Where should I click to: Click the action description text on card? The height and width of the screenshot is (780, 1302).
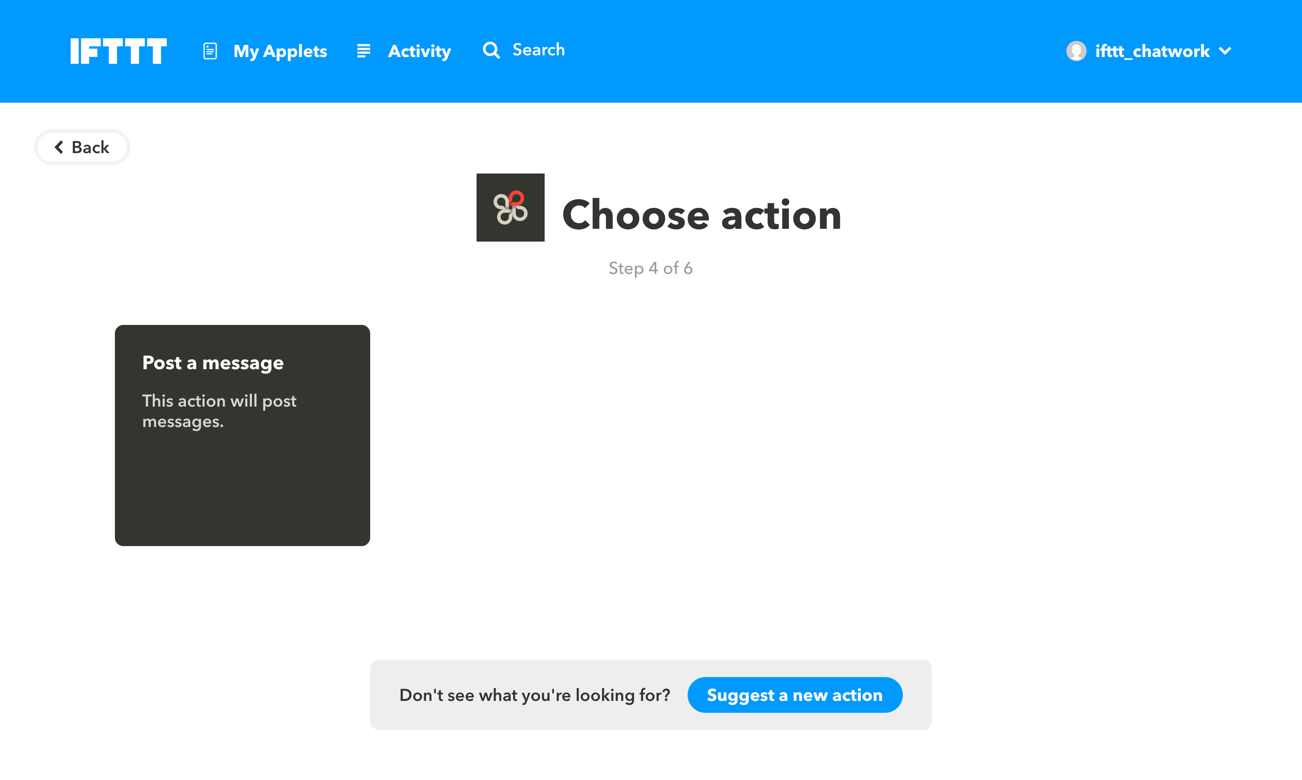(x=219, y=411)
